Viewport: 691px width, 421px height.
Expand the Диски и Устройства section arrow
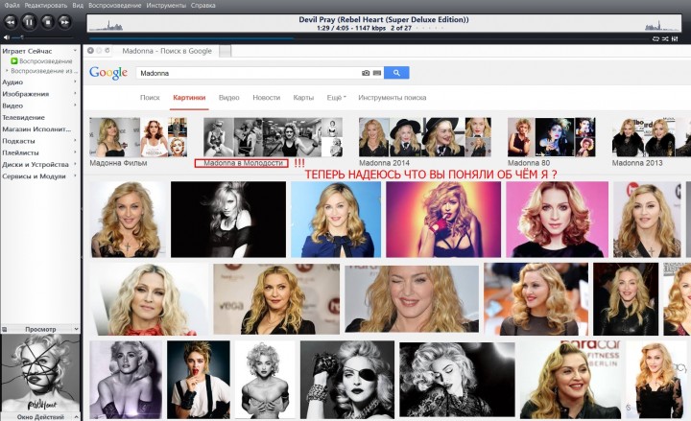pyautogui.click(x=76, y=164)
